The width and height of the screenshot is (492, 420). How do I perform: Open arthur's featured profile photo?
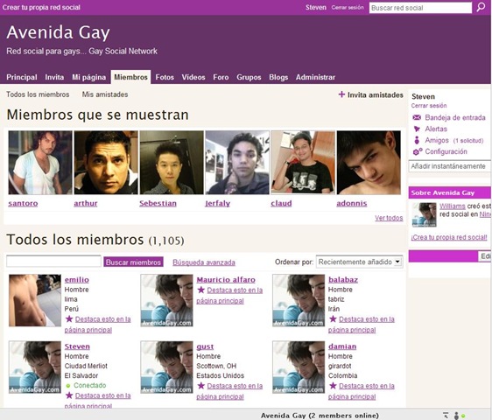[x=106, y=163]
